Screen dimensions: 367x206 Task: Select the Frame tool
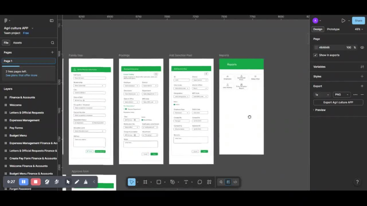click(x=145, y=182)
